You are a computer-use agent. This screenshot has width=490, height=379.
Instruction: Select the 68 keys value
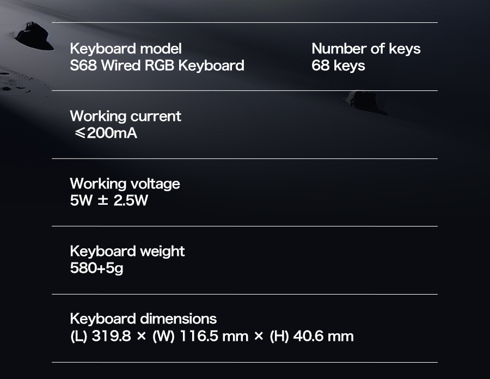[x=338, y=65]
